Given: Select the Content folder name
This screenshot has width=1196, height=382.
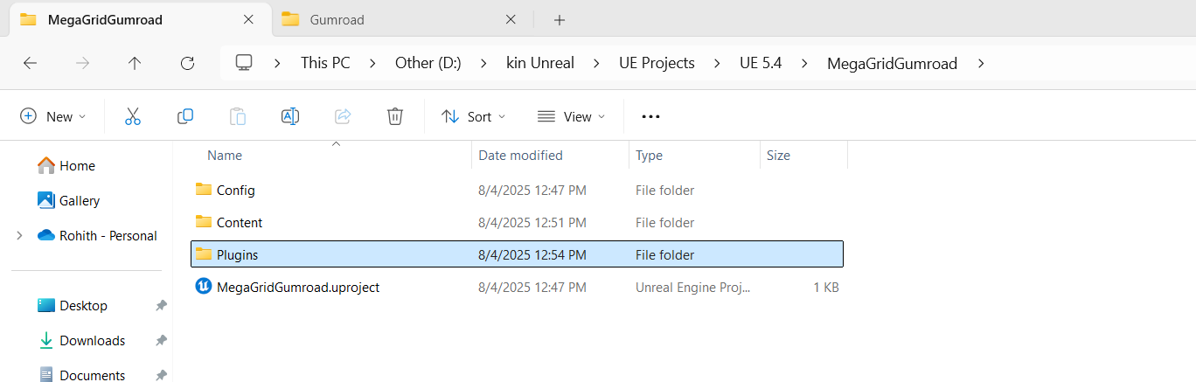Looking at the screenshot, I should [240, 222].
